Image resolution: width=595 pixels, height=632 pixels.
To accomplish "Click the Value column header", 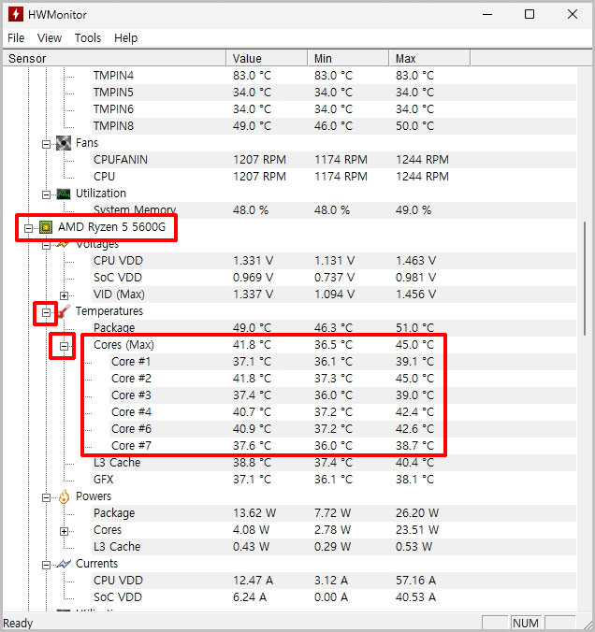I will pyautogui.click(x=267, y=59).
